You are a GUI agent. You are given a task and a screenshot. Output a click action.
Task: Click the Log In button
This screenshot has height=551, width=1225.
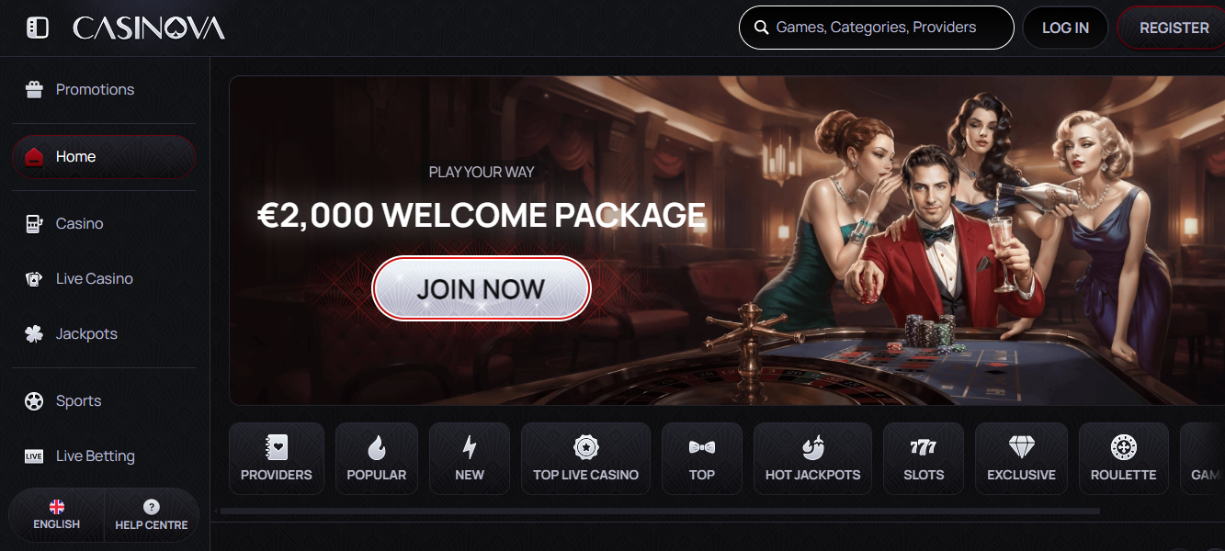point(1065,28)
